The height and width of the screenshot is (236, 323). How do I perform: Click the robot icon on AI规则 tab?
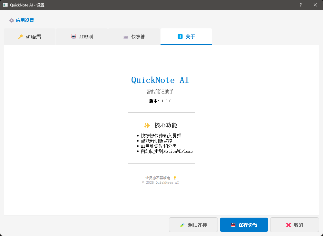pyautogui.click(x=73, y=37)
